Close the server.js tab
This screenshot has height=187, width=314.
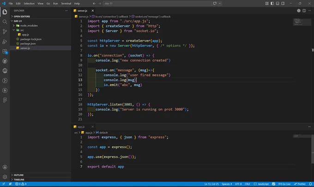(x=92, y=11)
